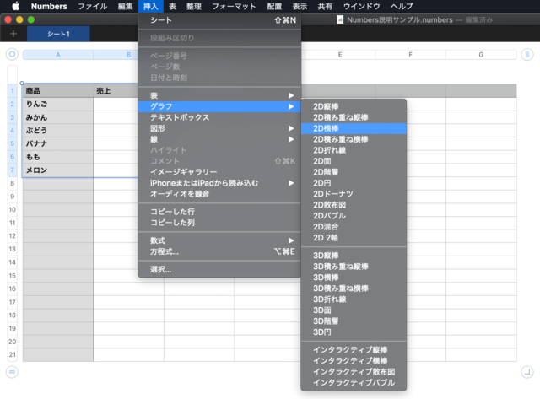Select 2D 2軸 chart type

tap(354, 238)
